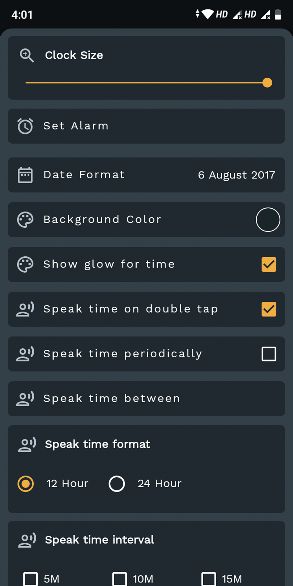The width and height of the screenshot is (293, 586).
Task: Enable Speak time periodically checkbox
Action: click(269, 354)
